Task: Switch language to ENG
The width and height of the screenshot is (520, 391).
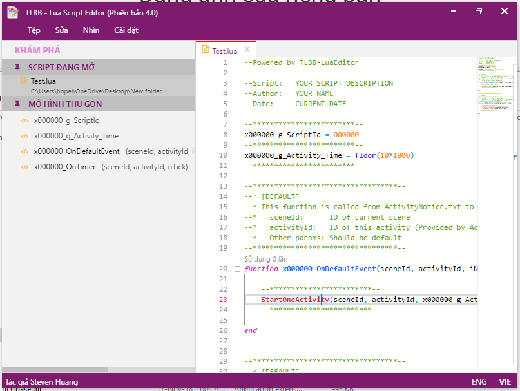Action: 479,382
